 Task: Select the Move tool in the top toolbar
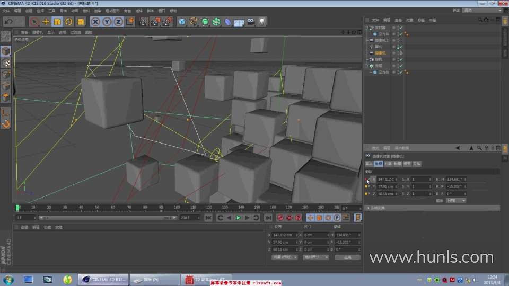pos(46,22)
